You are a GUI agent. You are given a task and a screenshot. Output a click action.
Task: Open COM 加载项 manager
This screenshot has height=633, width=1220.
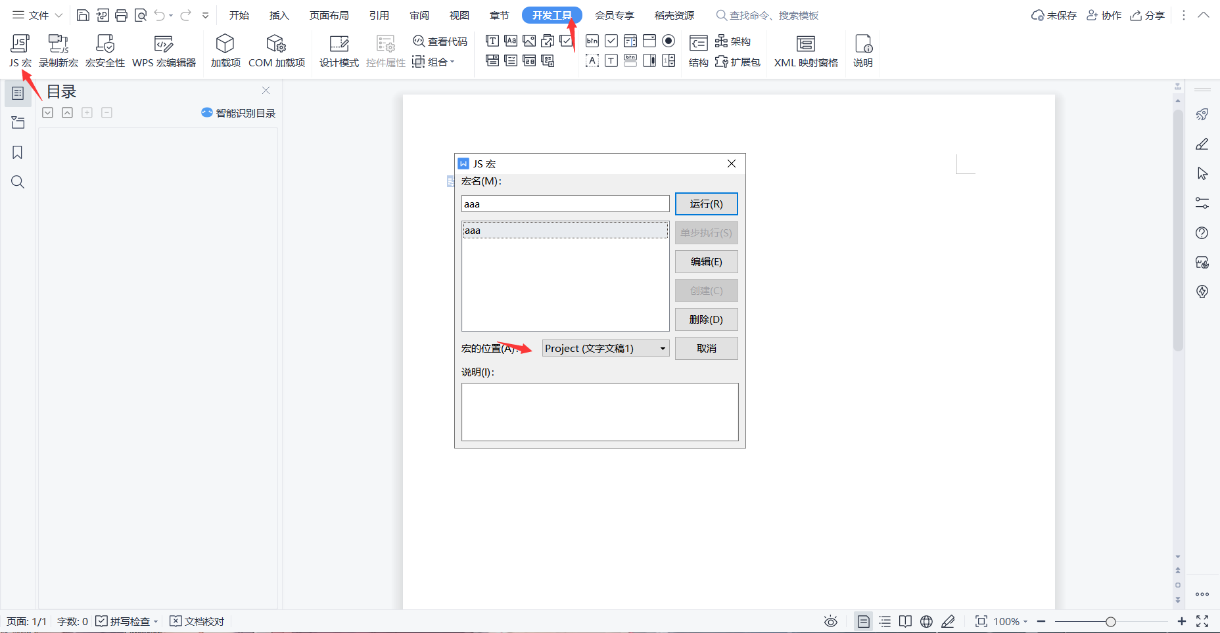click(x=277, y=51)
